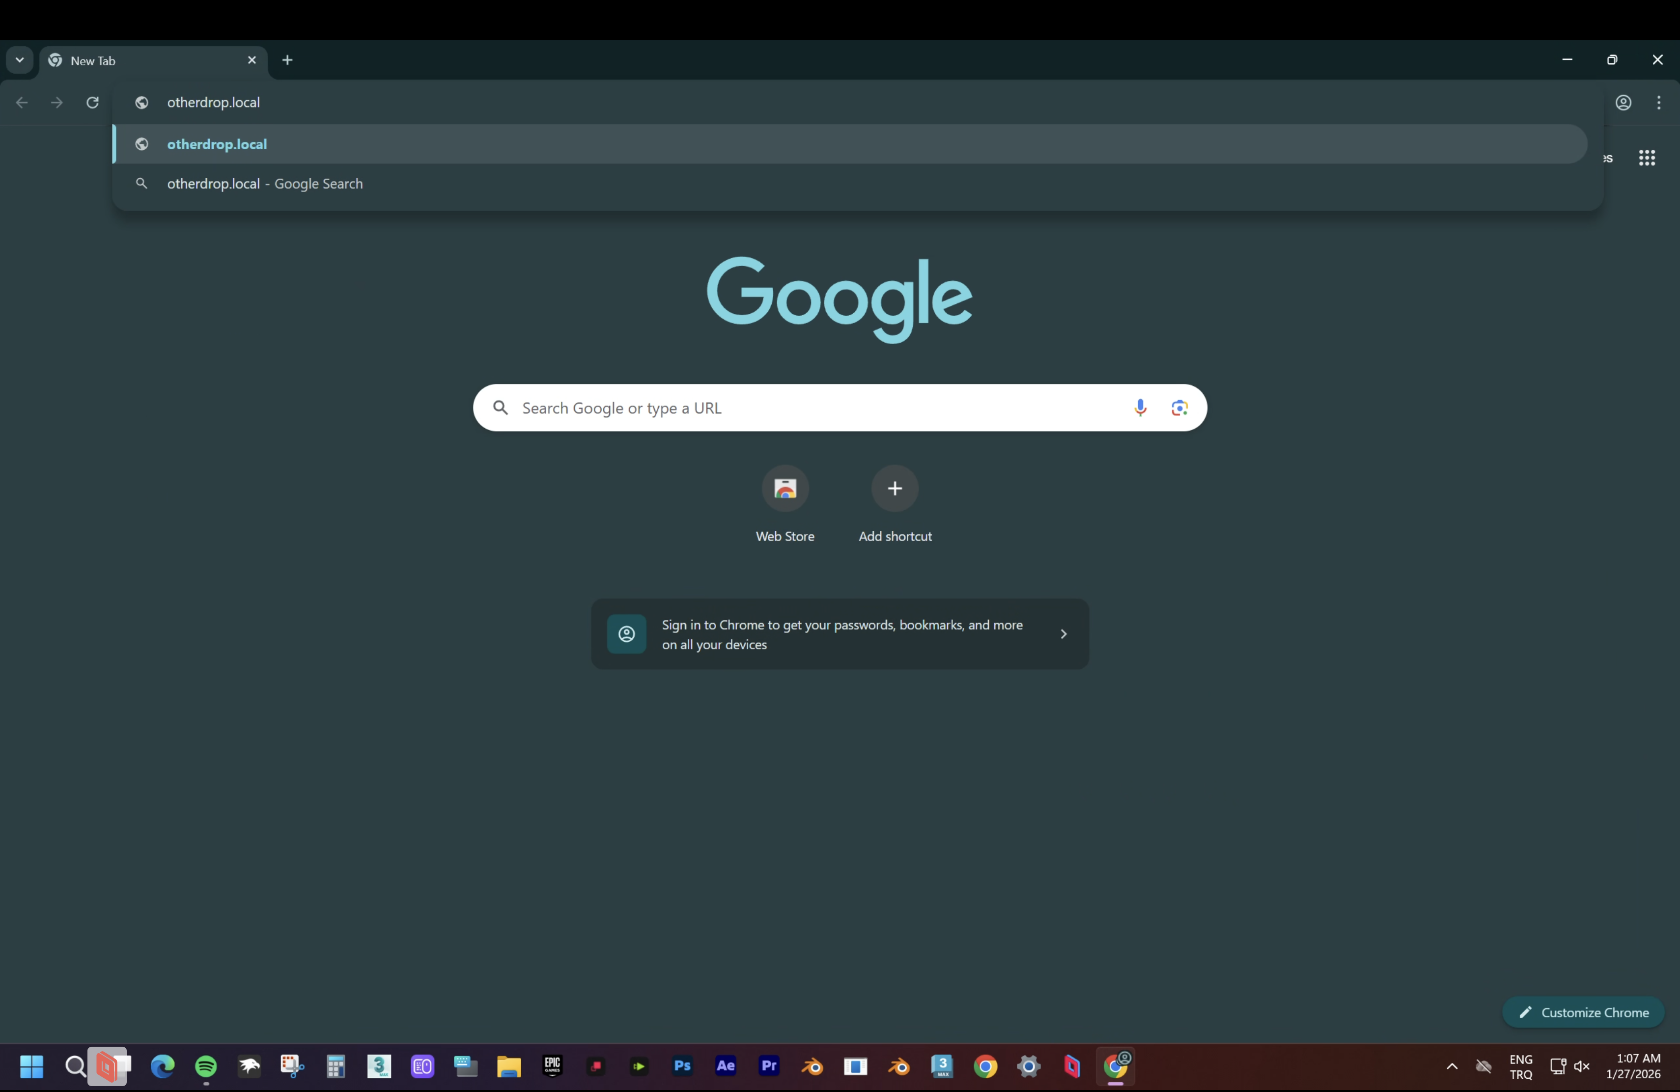
Task: Open the three-dot Chrome menu
Action: (1659, 102)
